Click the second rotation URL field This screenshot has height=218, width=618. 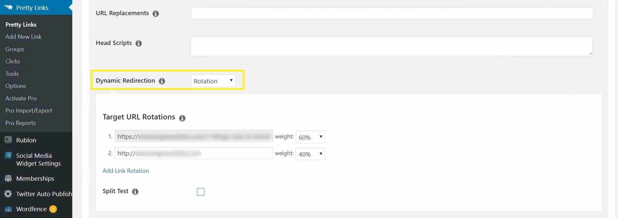[x=194, y=153]
